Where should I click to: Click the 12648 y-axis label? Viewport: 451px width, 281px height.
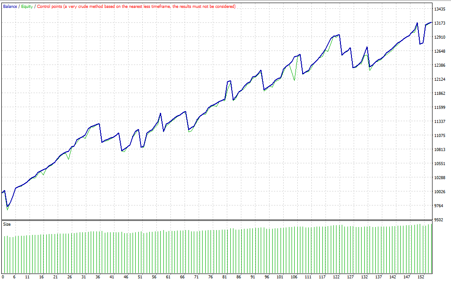click(x=440, y=51)
